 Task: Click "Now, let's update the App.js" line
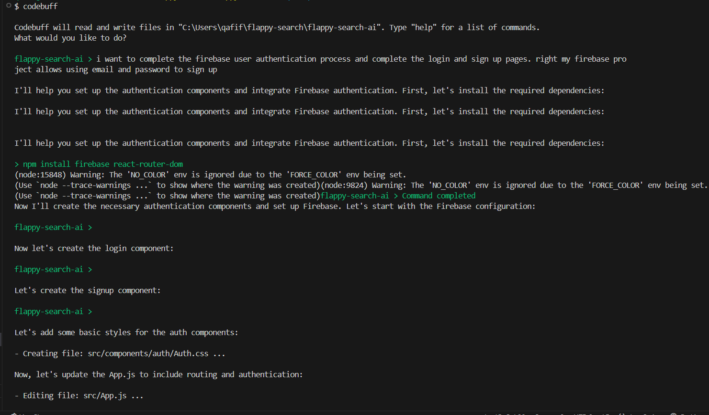click(158, 375)
